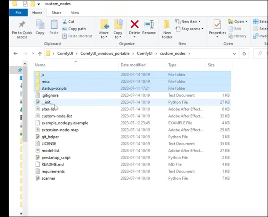The height and width of the screenshot is (217, 268).
Task: Open the File menu tab
Action: coord(19,13)
